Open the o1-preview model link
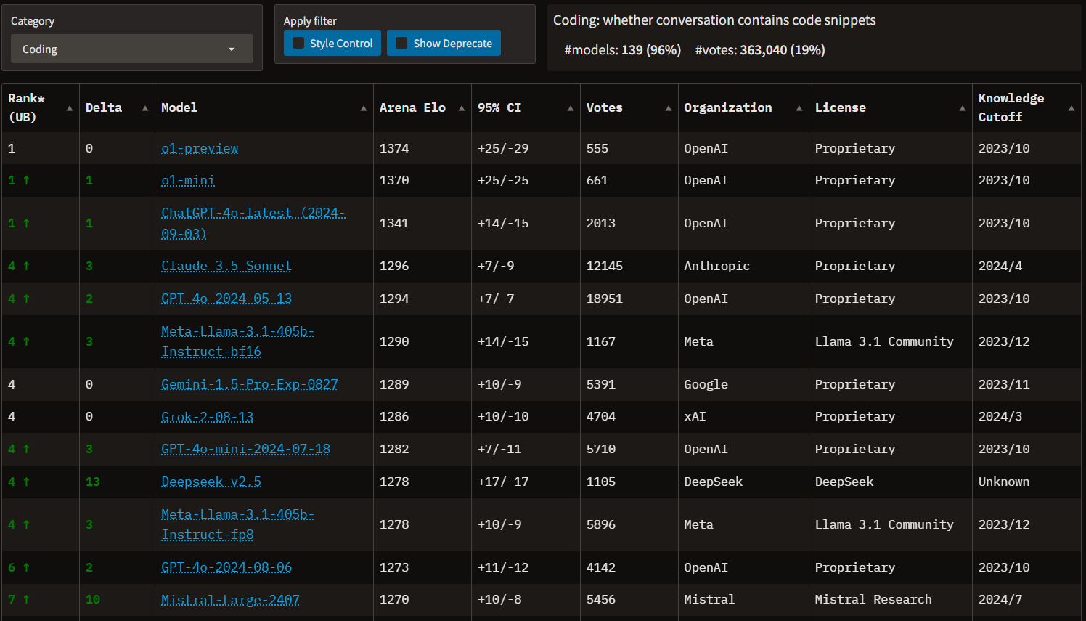Image resolution: width=1086 pixels, height=621 pixels. (x=200, y=148)
